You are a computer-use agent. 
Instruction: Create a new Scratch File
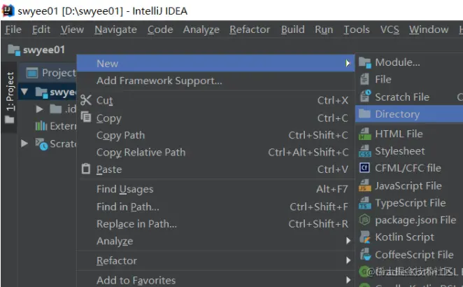click(409, 97)
